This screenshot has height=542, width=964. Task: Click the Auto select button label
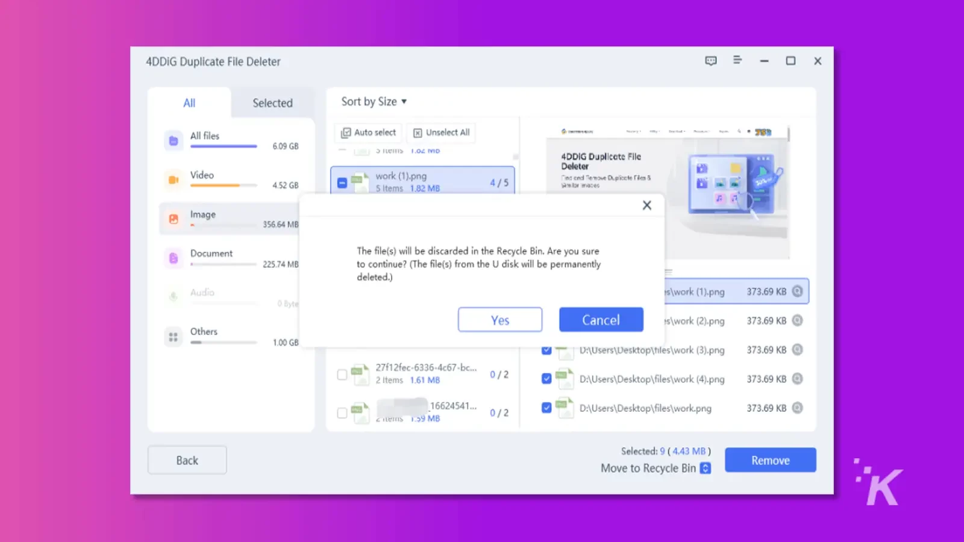(375, 132)
